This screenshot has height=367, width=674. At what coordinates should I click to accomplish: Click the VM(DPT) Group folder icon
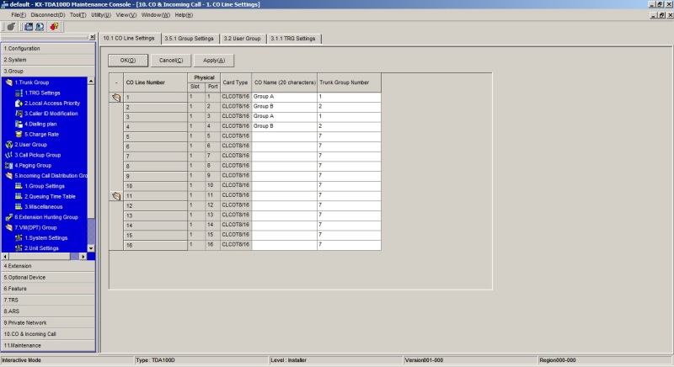coord(8,227)
